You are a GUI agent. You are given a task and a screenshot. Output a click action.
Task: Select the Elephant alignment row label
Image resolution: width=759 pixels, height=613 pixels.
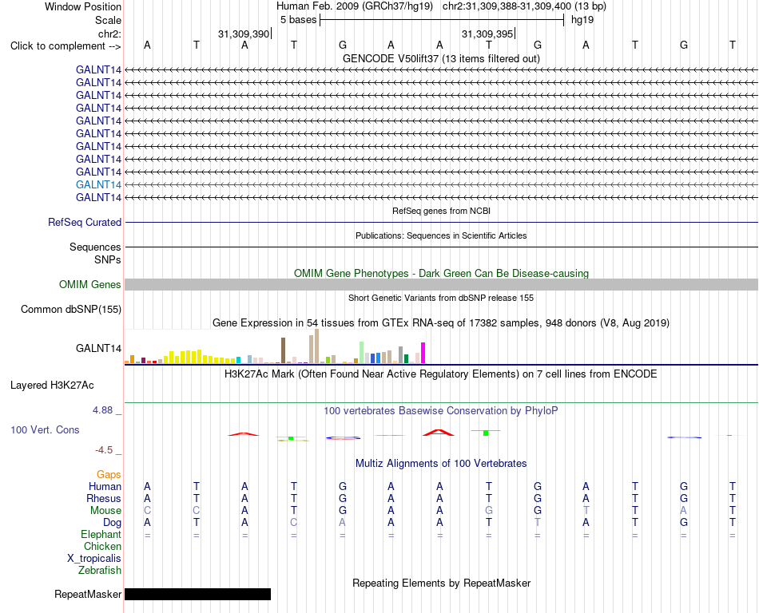click(101, 534)
